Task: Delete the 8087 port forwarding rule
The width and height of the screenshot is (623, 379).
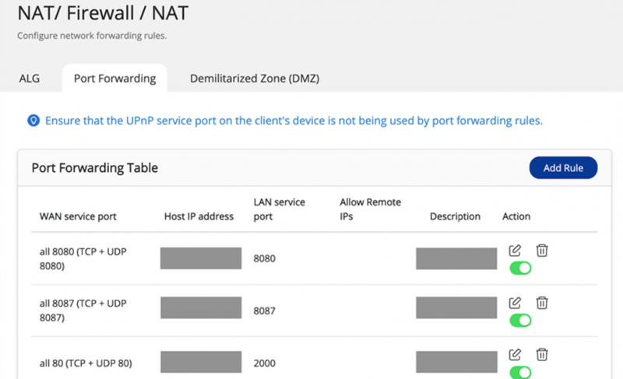Action: point(542,303)
